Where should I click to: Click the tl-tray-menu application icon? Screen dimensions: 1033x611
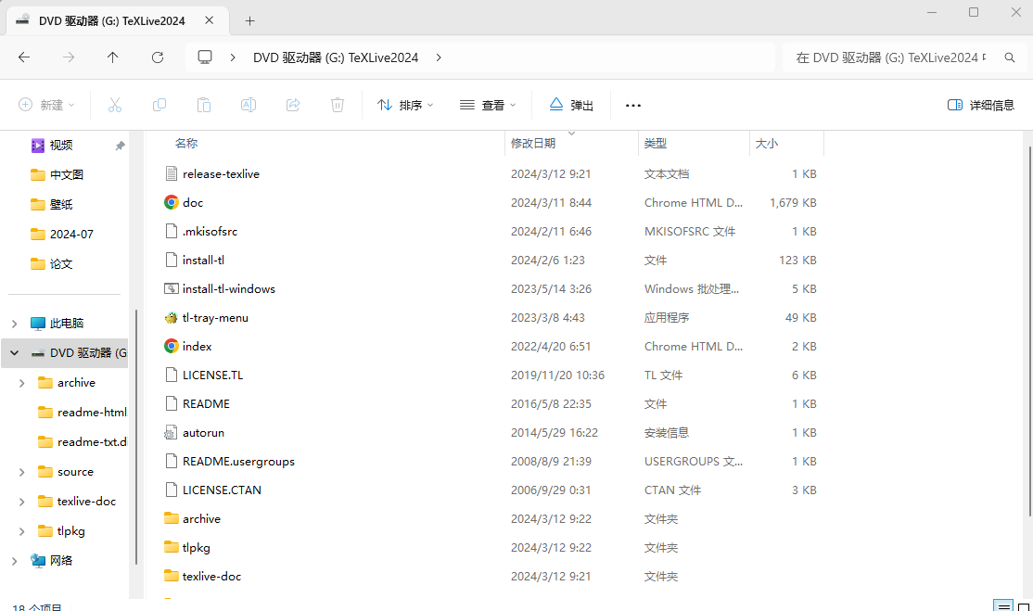(x=172, y=317)
